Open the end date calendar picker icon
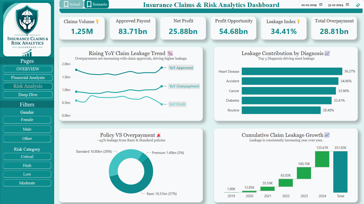This screenshot has height=204, width=364. point(347,5)
